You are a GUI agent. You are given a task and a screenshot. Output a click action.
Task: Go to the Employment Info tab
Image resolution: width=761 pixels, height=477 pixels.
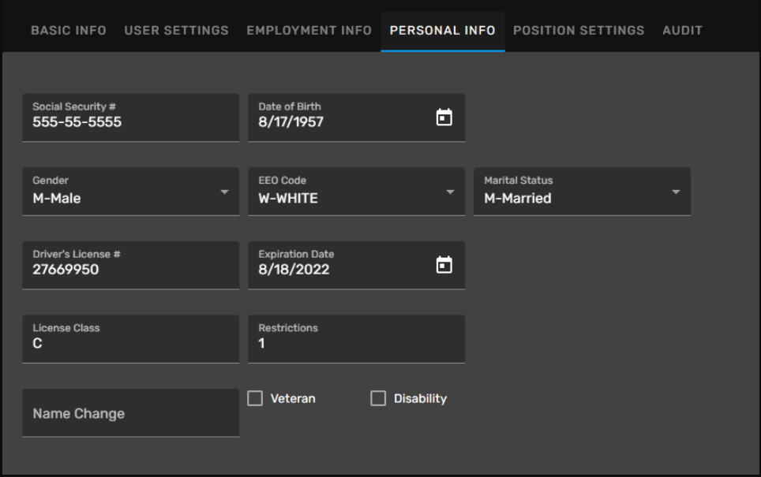point(309,31)
